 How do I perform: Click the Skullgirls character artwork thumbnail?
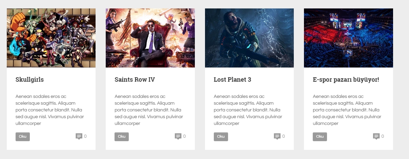pos(51,38)
